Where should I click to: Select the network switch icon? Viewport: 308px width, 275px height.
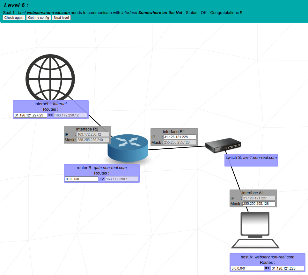click(x=223, y=145)
